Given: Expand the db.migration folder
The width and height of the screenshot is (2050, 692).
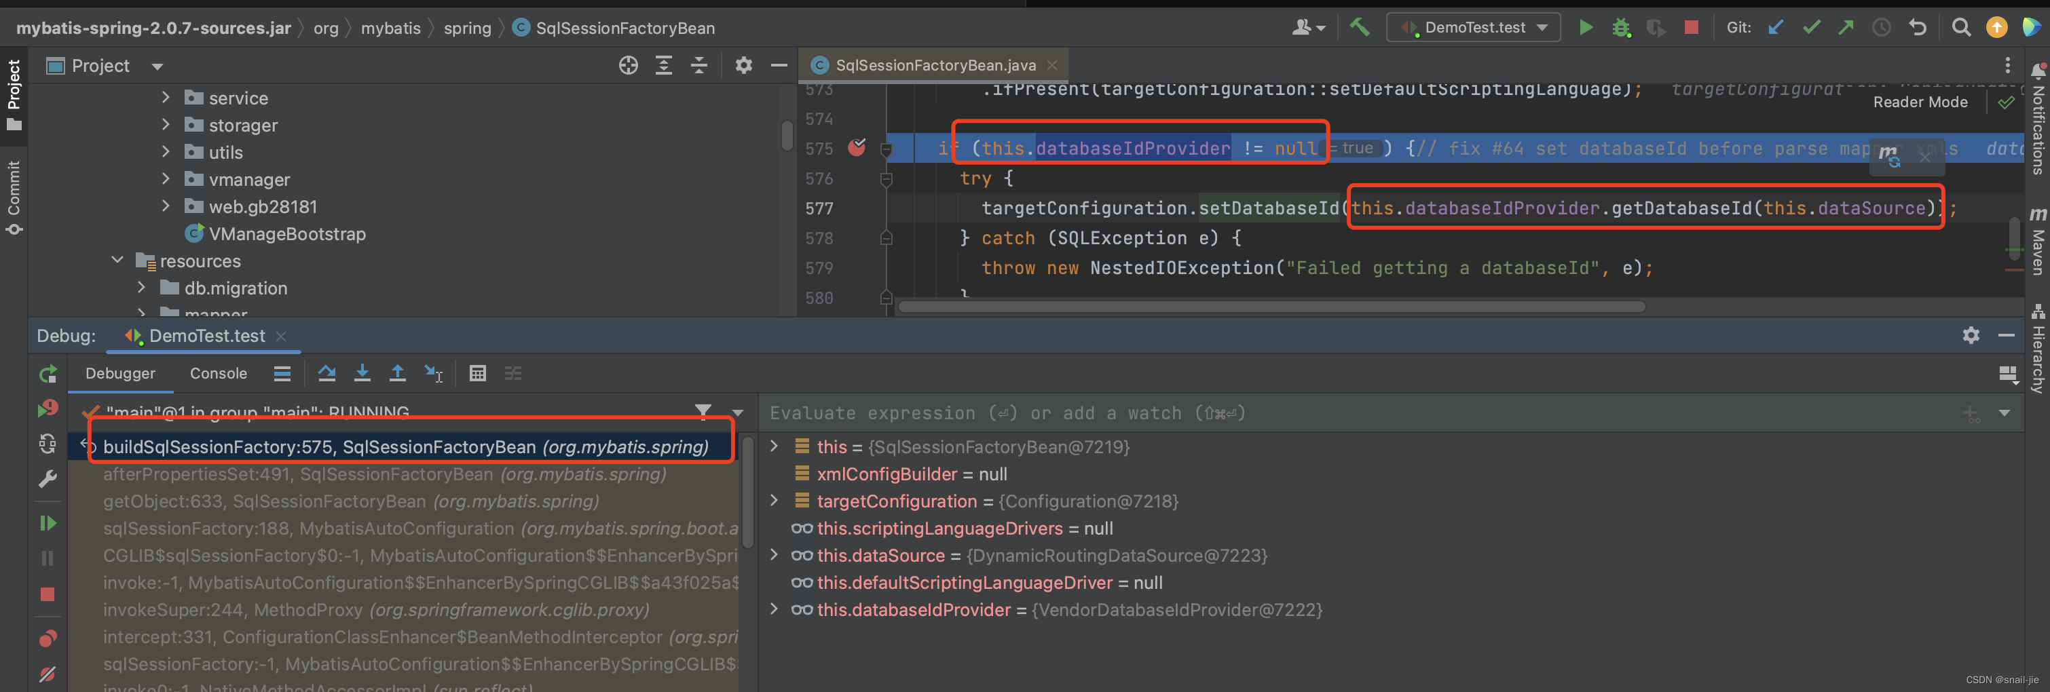Looking at the screenshot, I should pos(142,287).
